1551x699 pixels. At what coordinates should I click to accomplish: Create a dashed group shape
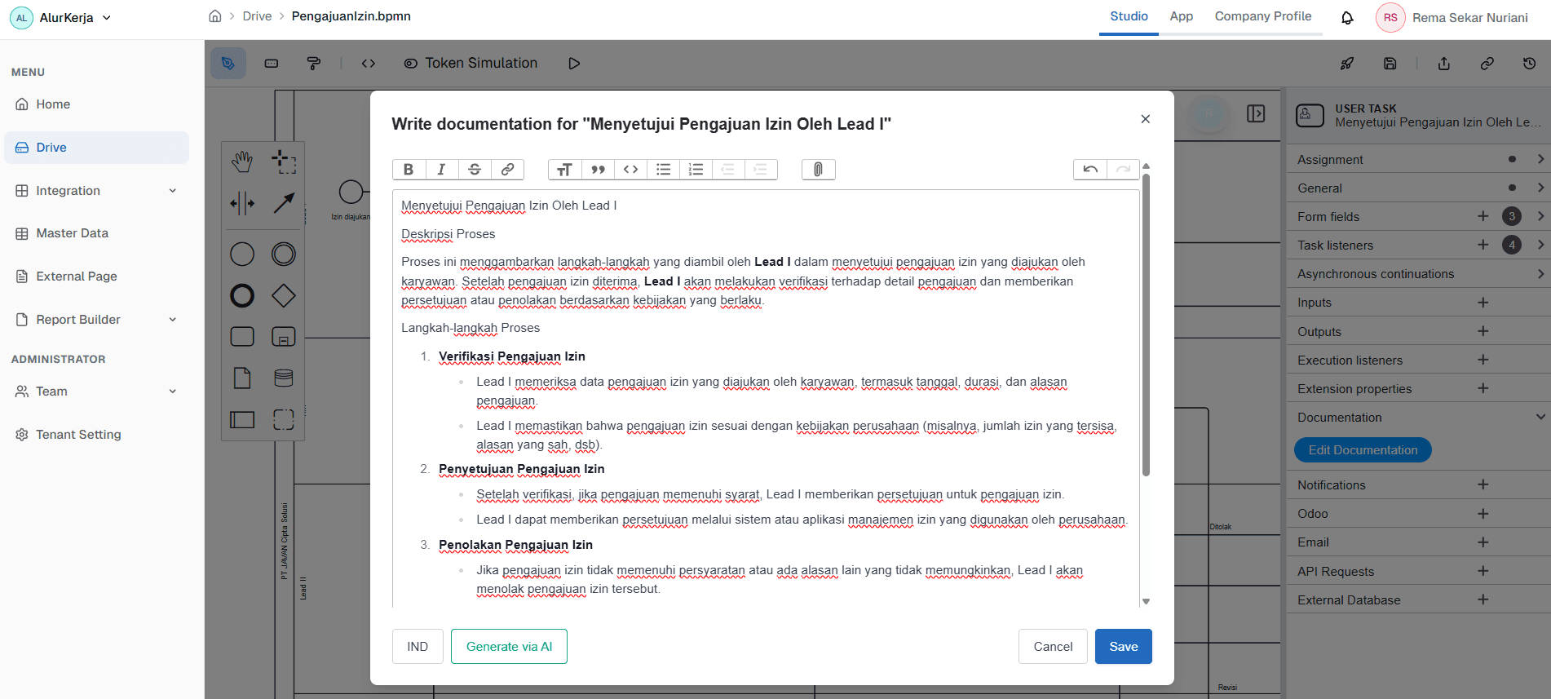tap(284, 419)
